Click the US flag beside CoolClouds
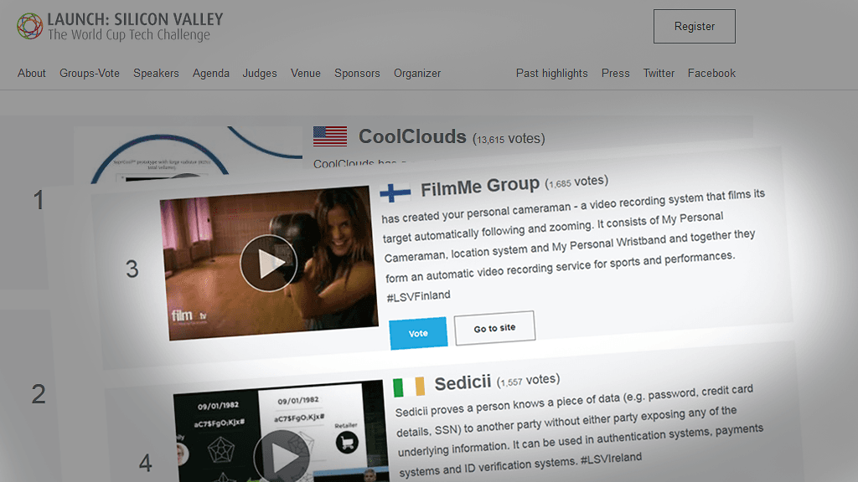This screenshot has width=858, height=482. click(330, 136)
